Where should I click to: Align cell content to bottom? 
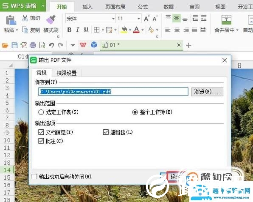[x=185, y=19]
